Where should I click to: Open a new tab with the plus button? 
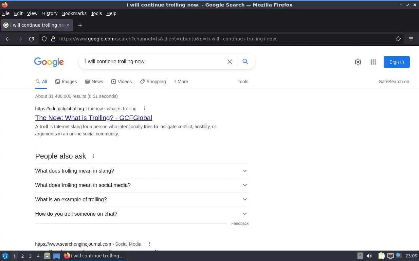pos(80,25)
